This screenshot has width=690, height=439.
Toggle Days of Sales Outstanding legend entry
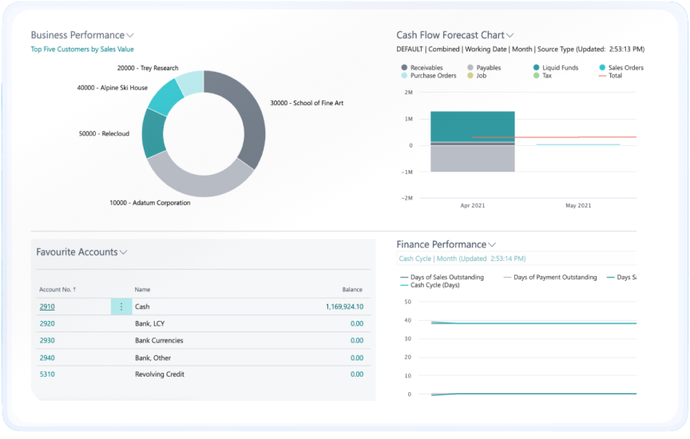pos(442,277)
